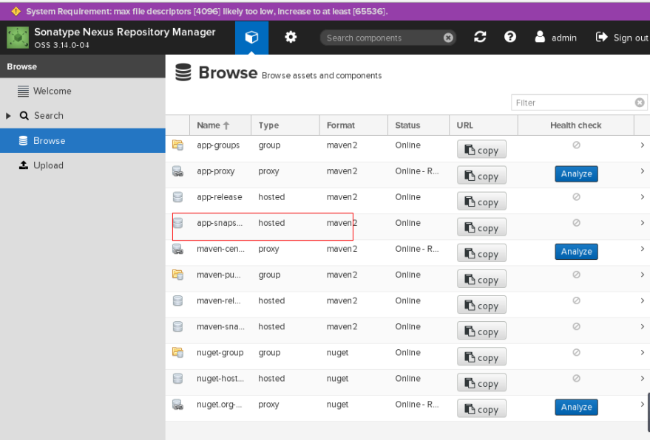
Task: Open app-groups row details chevron
Action: pos(642,145)
